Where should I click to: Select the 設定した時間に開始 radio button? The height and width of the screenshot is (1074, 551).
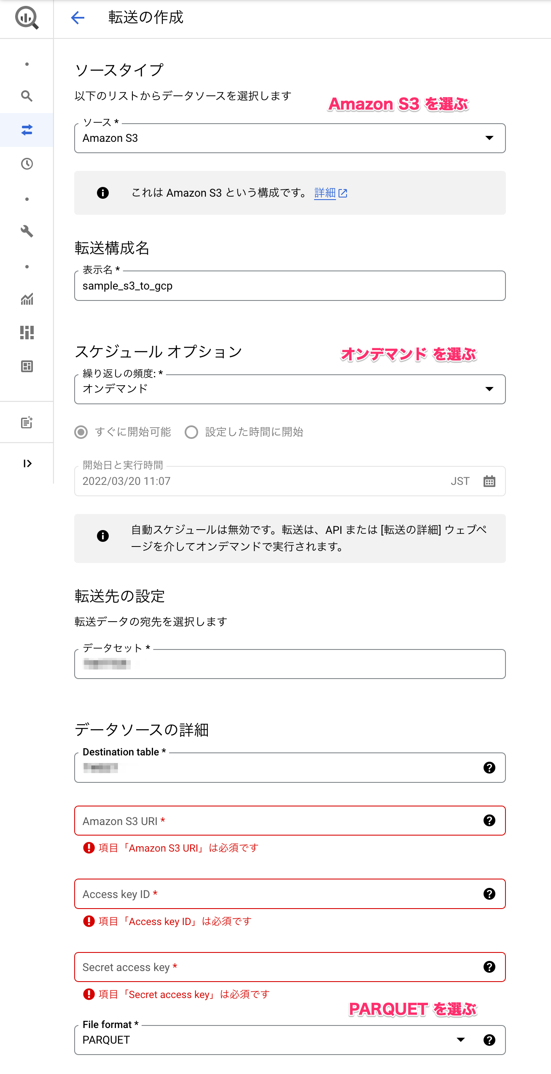(191, 432)
